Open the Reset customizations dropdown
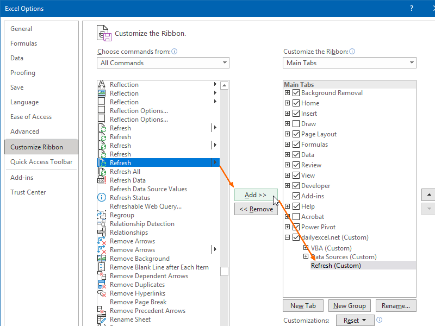This screenshot has width=435, height=326. click(355, 321)
